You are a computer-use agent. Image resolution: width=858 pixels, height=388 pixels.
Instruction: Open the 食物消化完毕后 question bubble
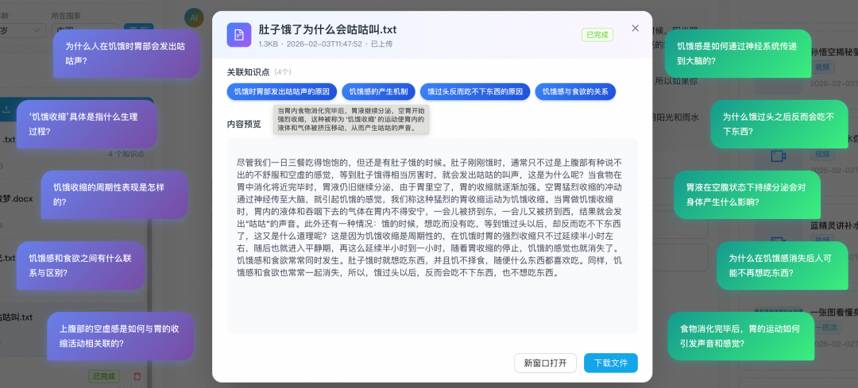coord(740,336)
